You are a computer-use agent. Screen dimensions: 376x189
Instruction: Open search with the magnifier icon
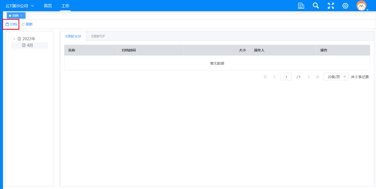point(316,6)
